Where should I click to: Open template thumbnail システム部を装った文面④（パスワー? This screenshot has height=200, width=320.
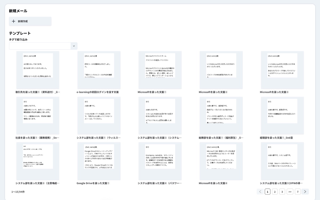160,161
